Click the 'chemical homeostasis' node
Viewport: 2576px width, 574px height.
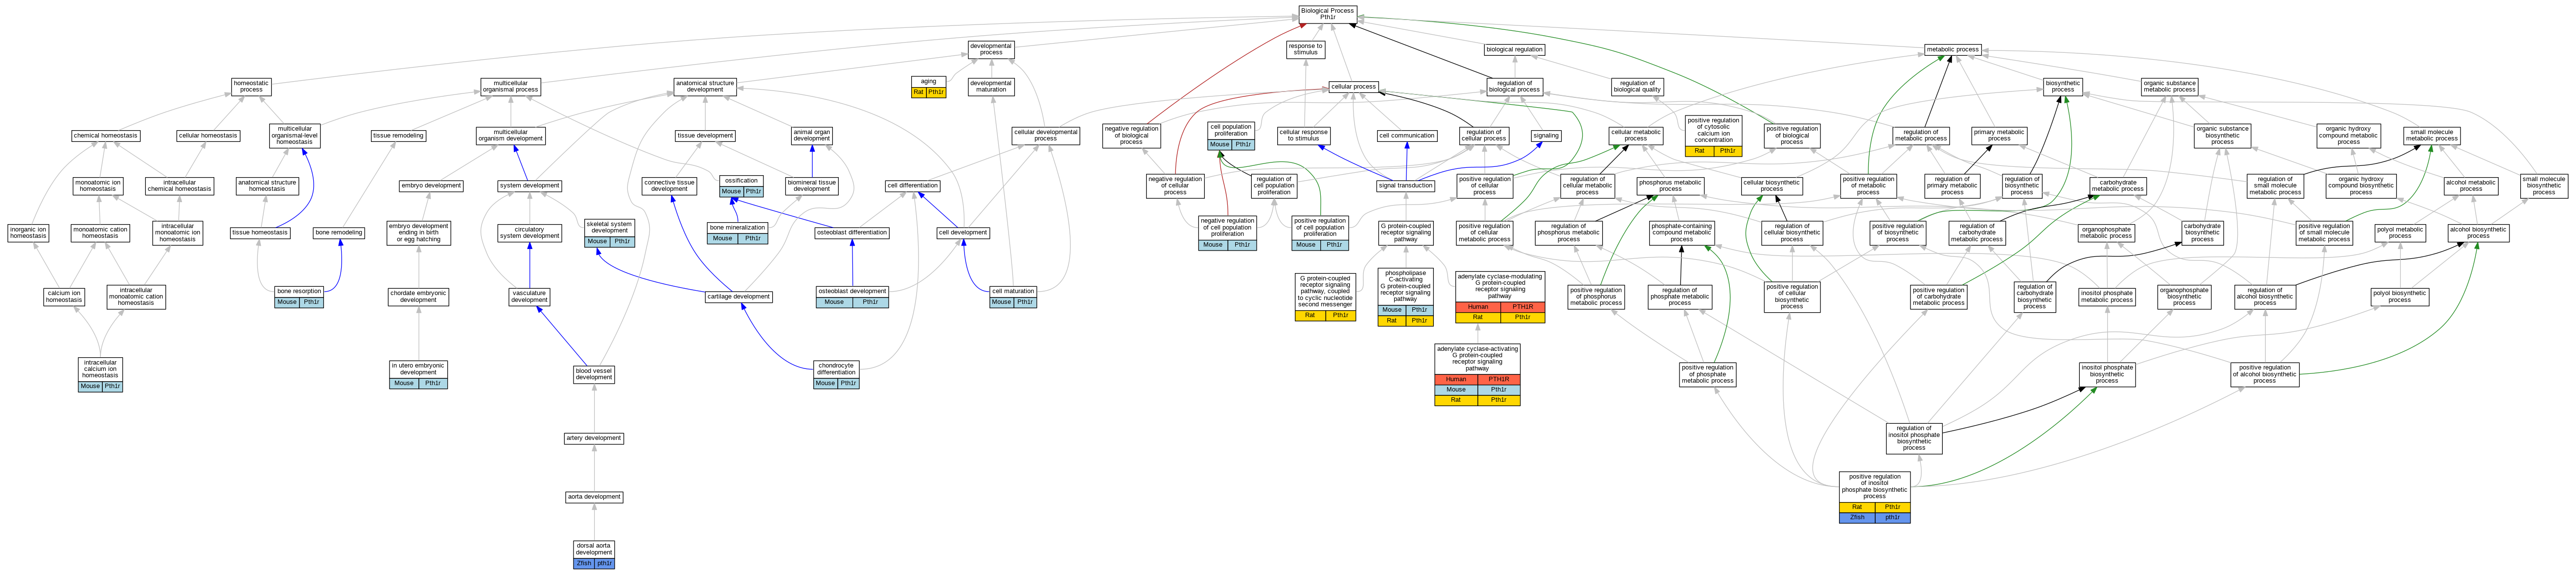tap(106, 135)
